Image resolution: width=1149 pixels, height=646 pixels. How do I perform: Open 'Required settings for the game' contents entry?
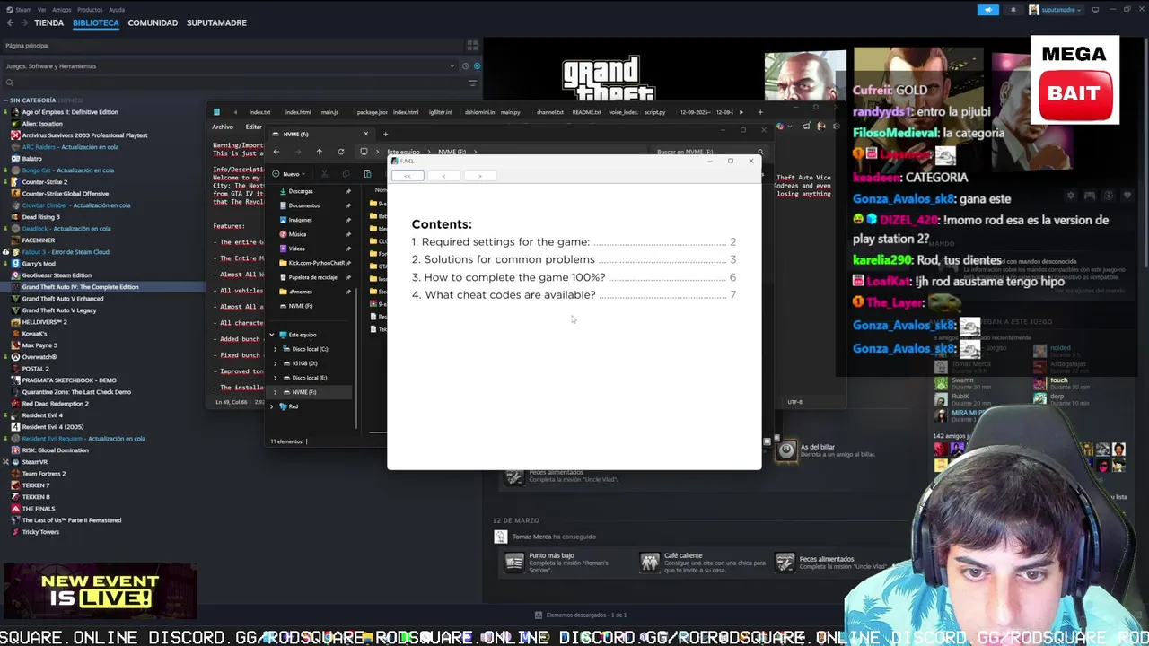coord(574,242)
